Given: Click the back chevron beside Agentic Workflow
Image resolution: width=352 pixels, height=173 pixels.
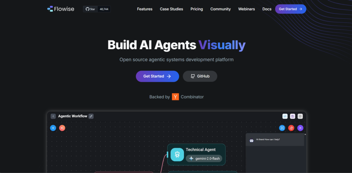Looking at the screenshot, I should pos(53,116).
